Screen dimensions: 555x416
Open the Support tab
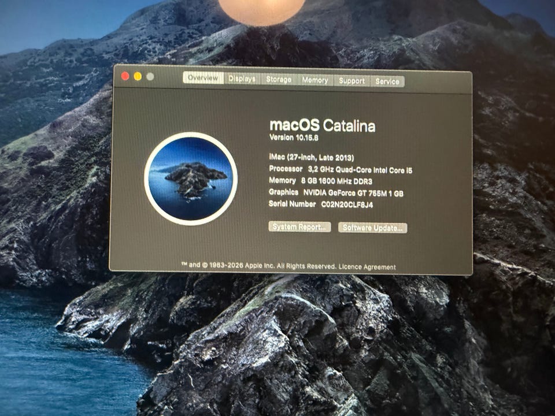352,81
